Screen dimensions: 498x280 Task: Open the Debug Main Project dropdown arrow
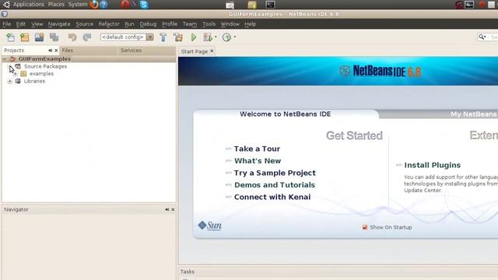pyautogui.click(x=216, y=37)
